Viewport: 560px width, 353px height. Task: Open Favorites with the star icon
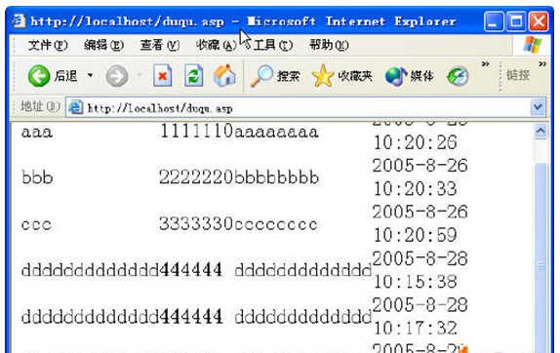[x=323, y=76]
